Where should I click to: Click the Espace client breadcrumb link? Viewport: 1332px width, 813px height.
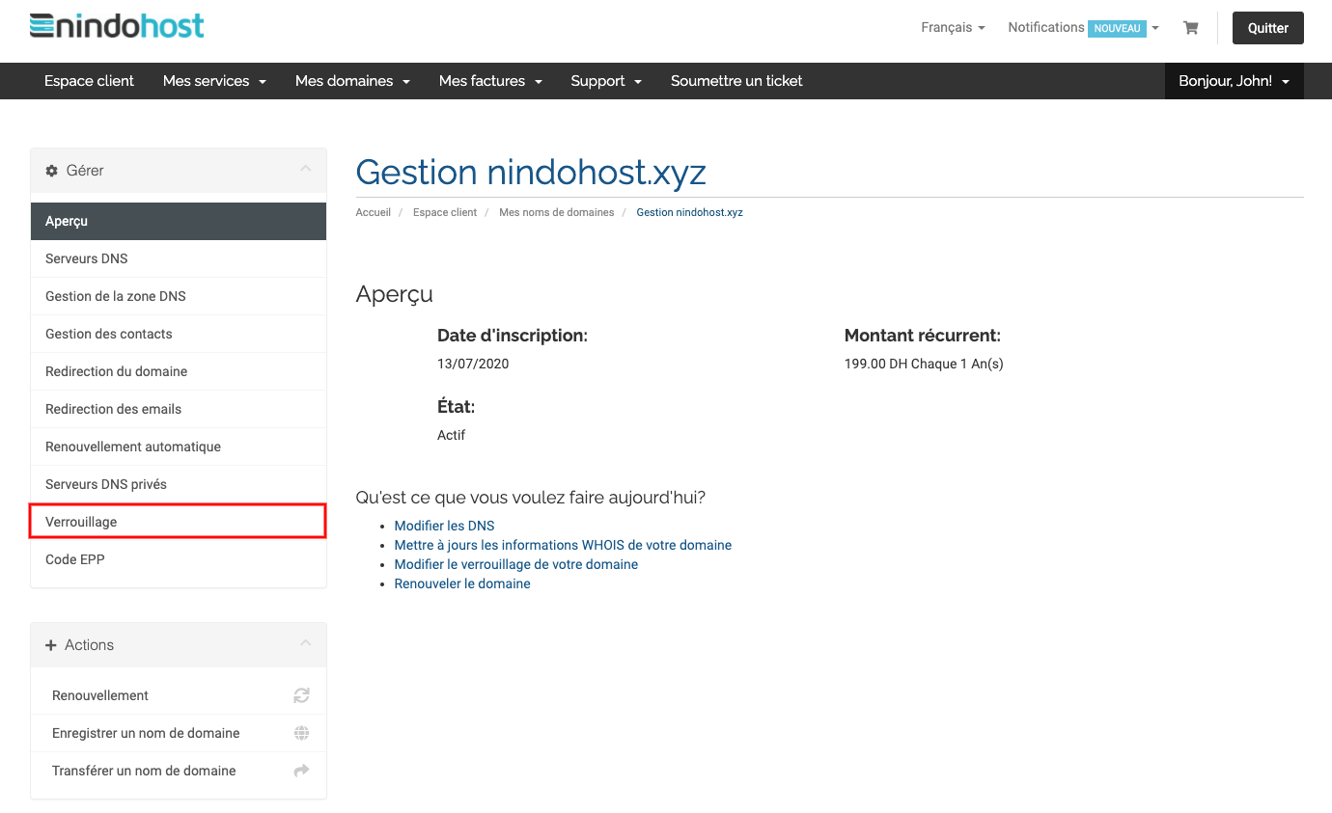pos(445,212)
